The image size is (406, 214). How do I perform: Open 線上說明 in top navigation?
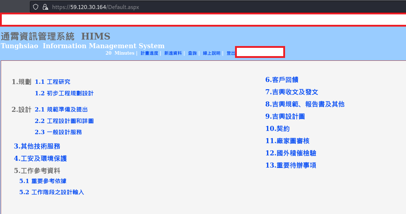212,53
